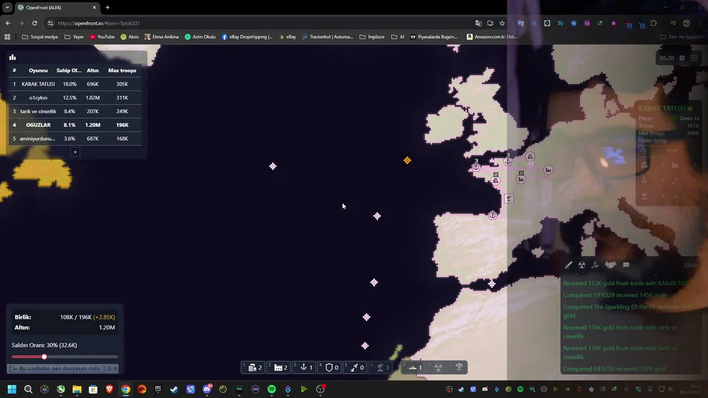Image resolution: width=708 pixels, height=398 pixels.
Task: Open AI bookmark folder
Action: click(x=398, y=37)
